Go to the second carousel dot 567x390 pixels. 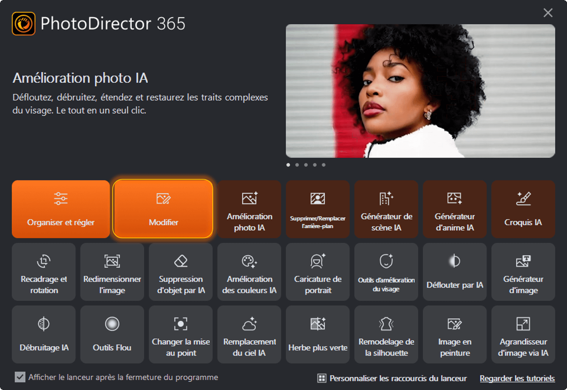[x=297, y=165]
